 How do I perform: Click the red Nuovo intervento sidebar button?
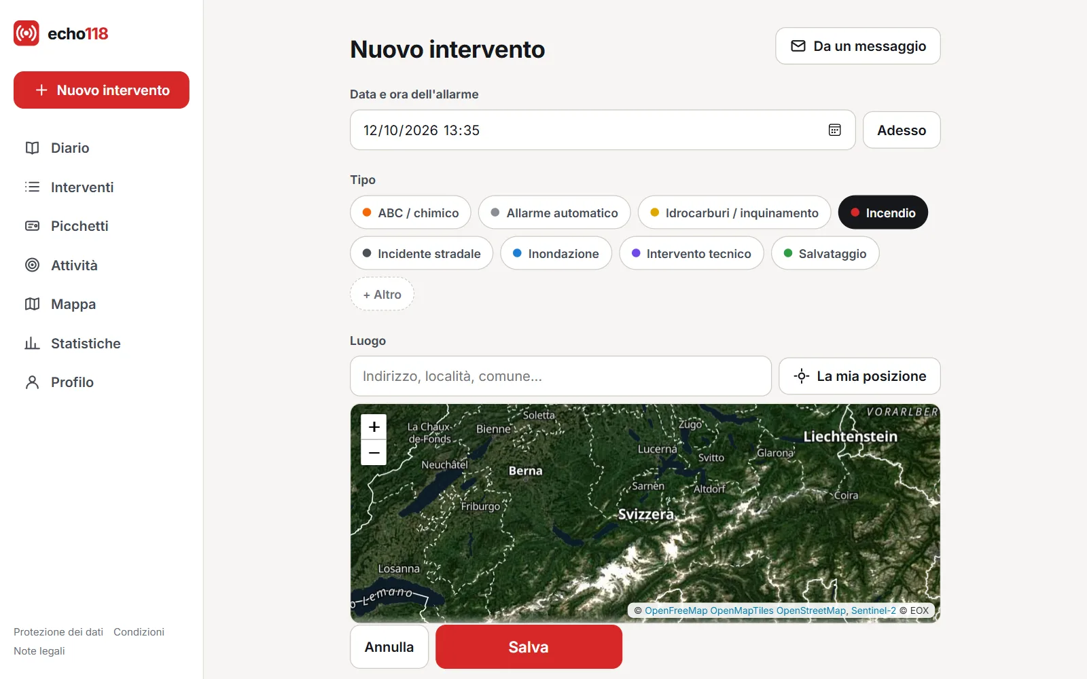(x=101, y=90)
